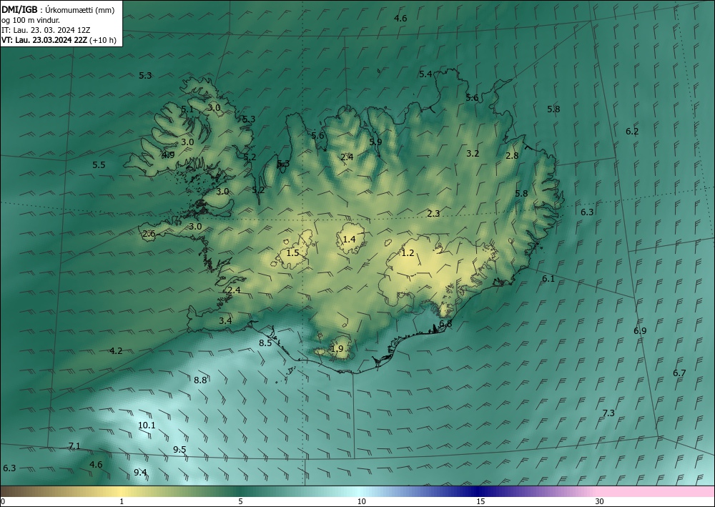
Task: Click the 9.5 precipitable water value
Action: click(x=179, y=450)
